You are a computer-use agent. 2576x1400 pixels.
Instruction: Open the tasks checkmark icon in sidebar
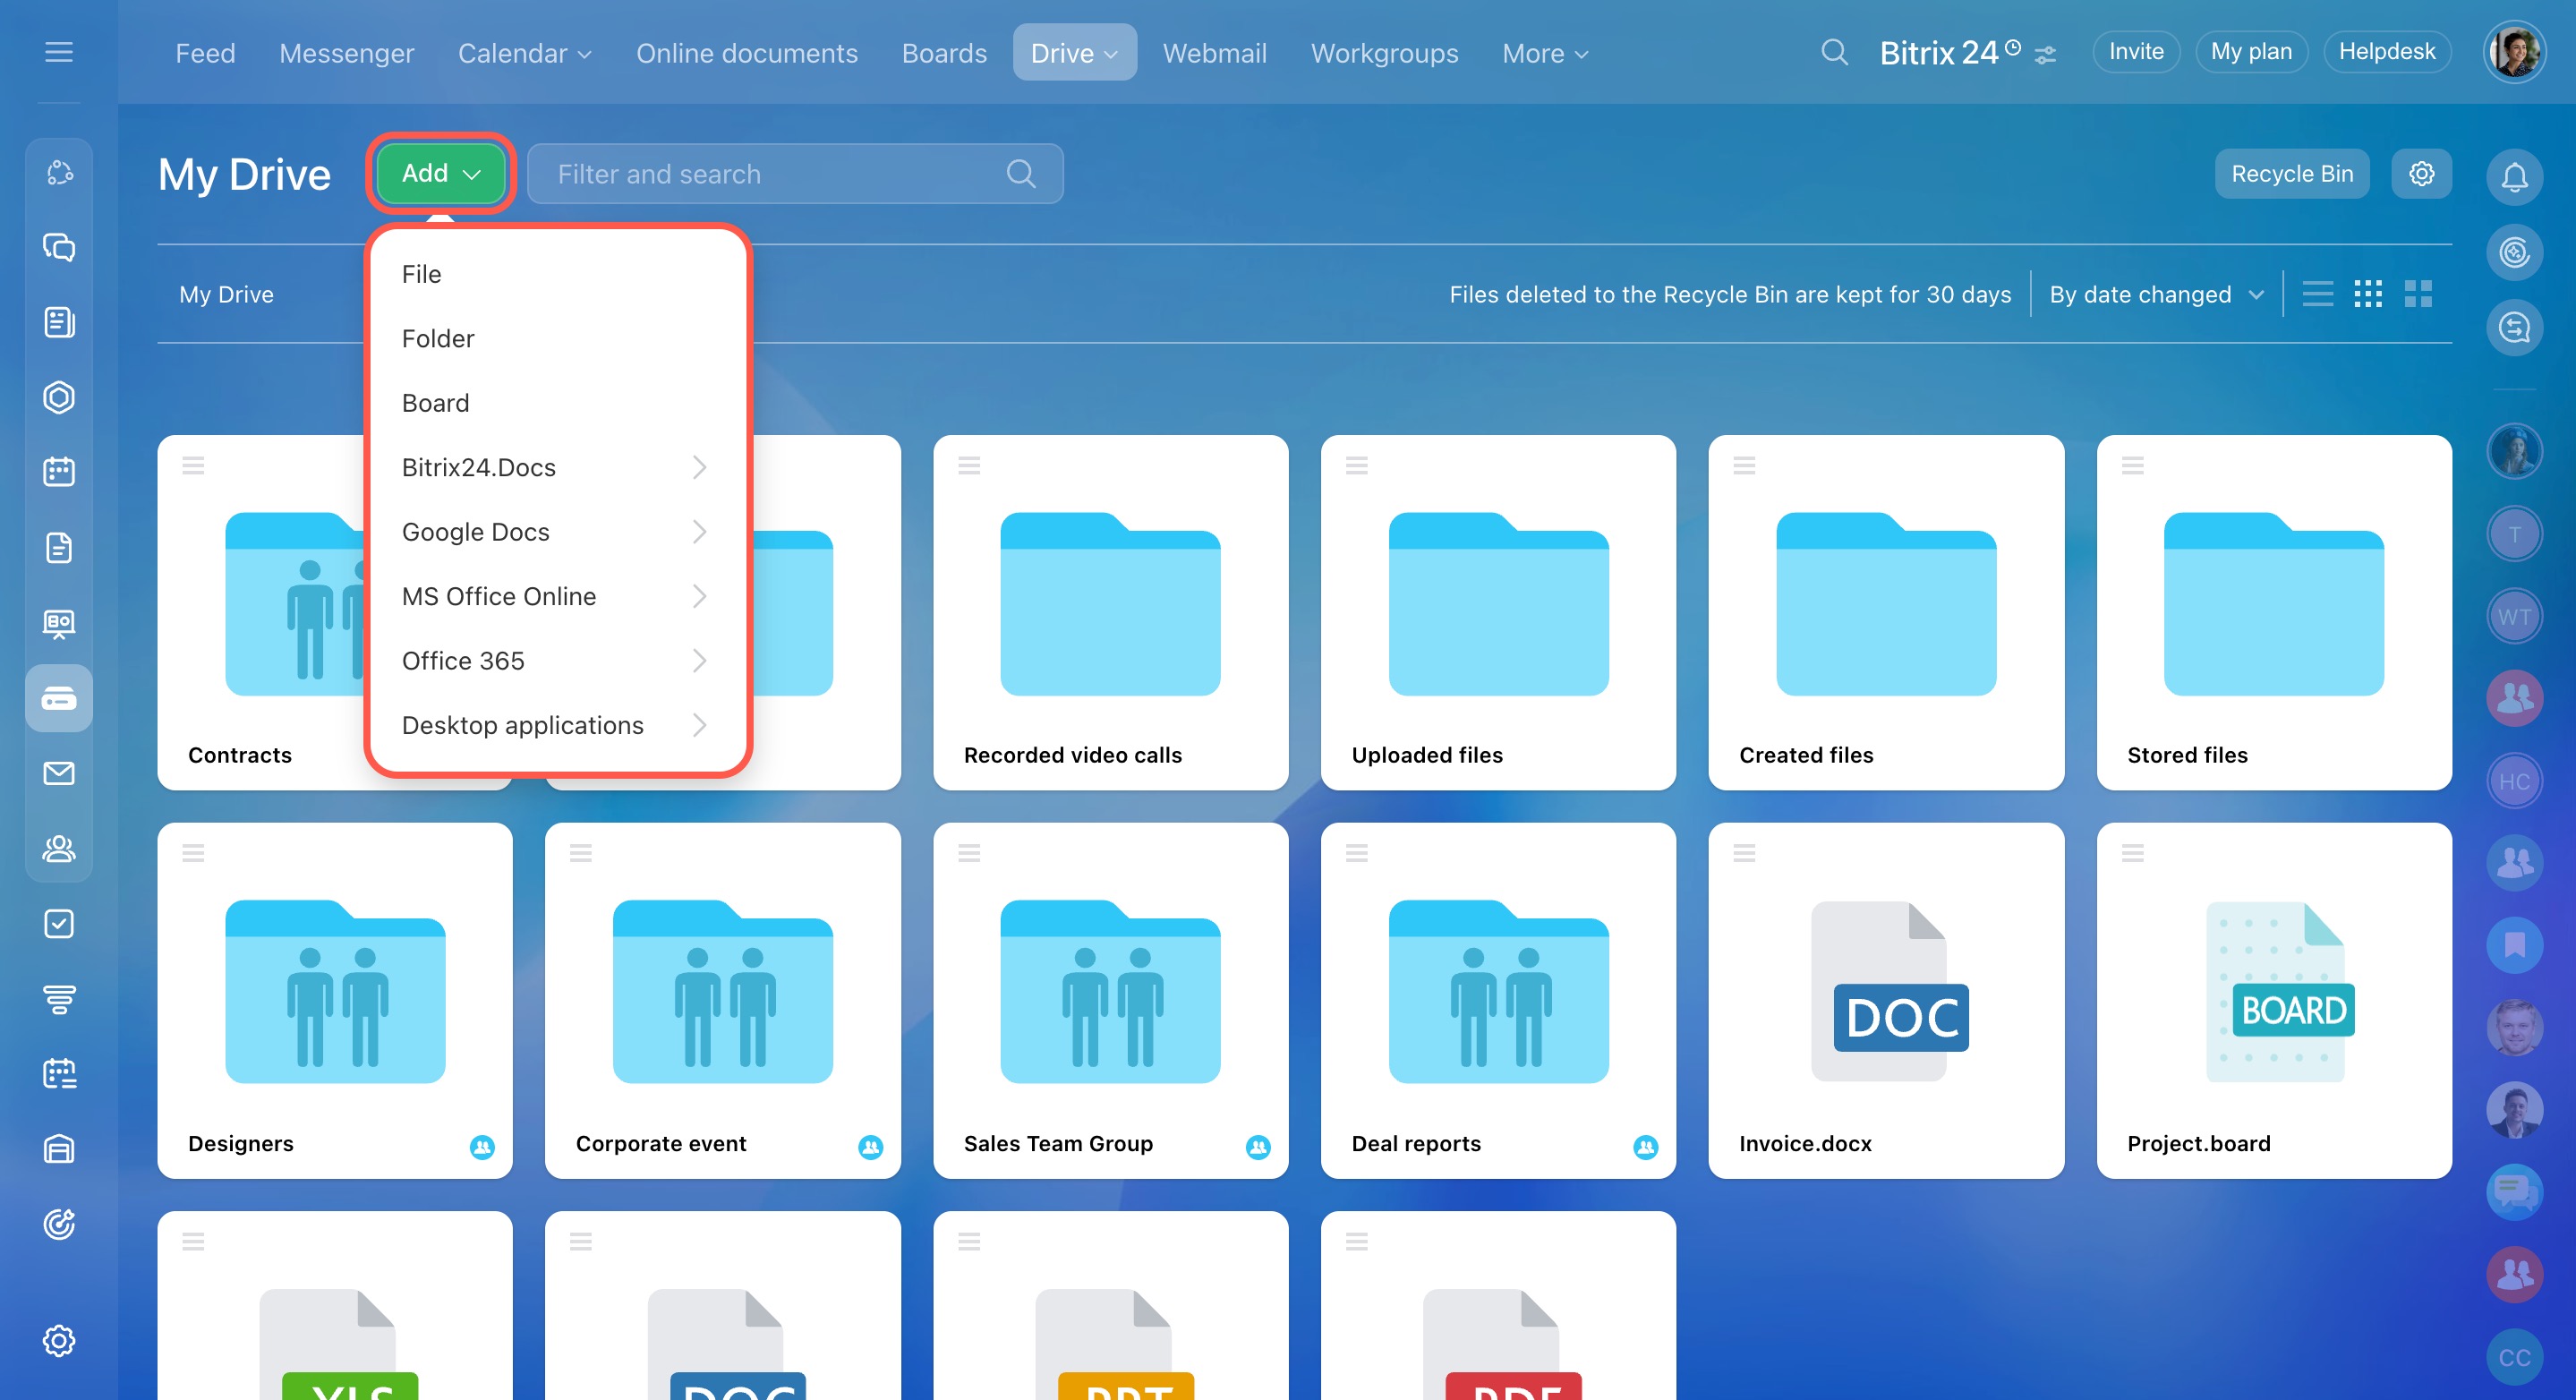click(x=59, y=923)
